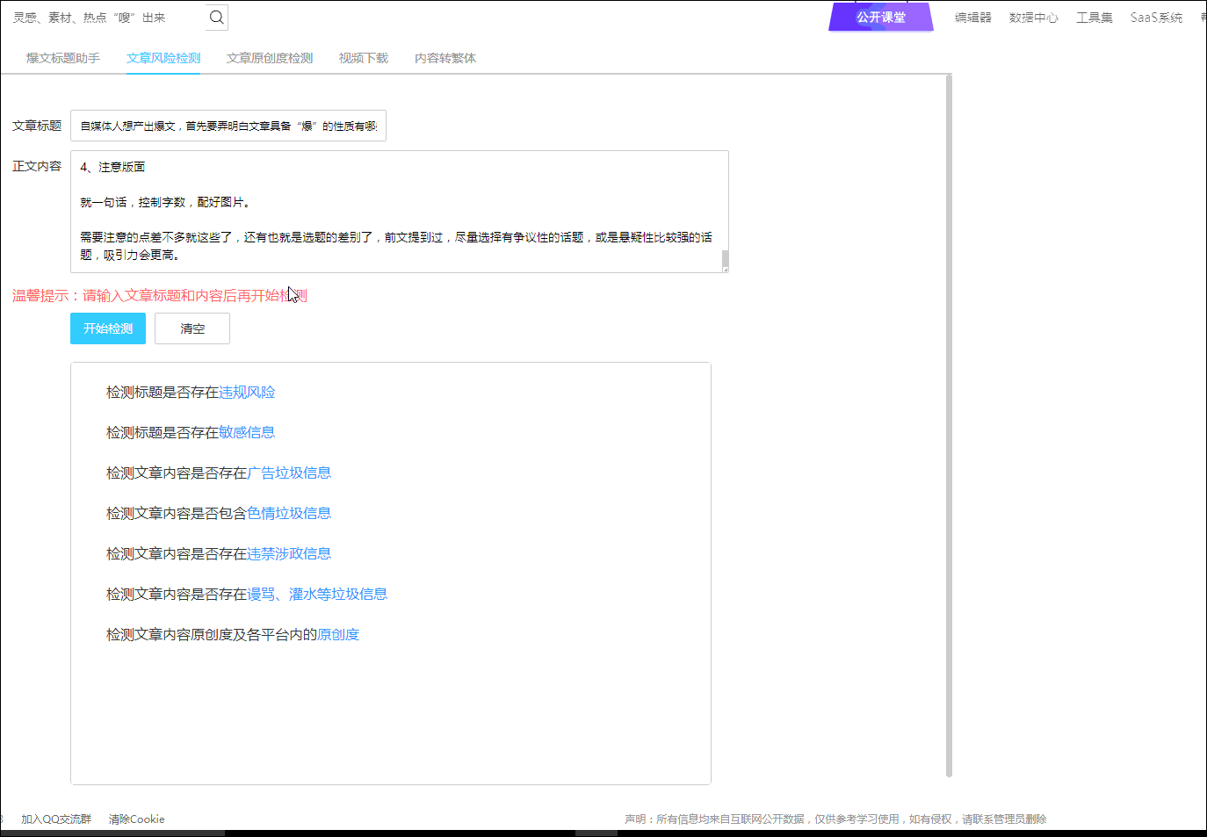Click the text area scrollbar thumb
The height and width of the screenshot is (837, 1207).
725,257
